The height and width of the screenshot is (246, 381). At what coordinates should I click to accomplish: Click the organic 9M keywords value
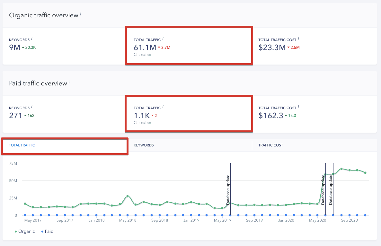tap(14, 47)
